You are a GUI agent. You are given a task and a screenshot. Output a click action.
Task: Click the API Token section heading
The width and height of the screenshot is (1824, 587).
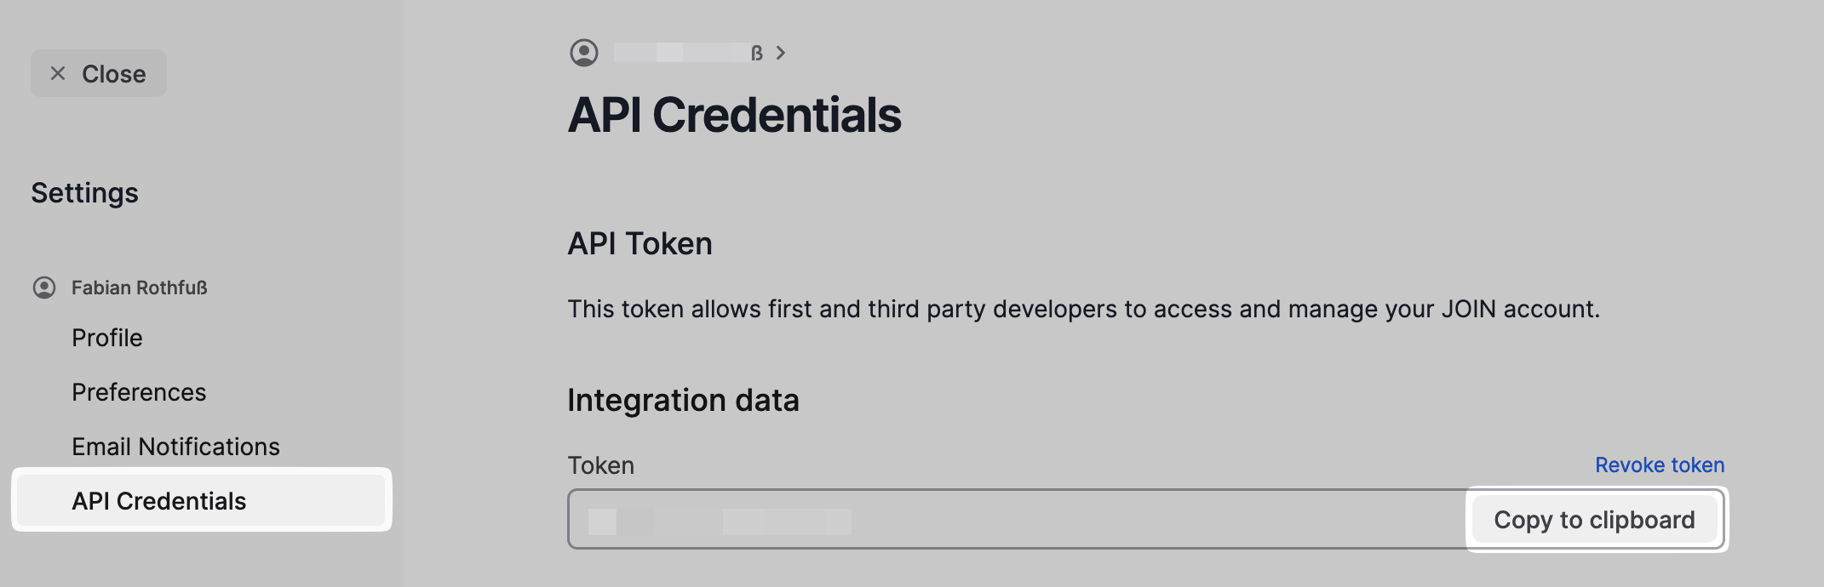point(640,244)
